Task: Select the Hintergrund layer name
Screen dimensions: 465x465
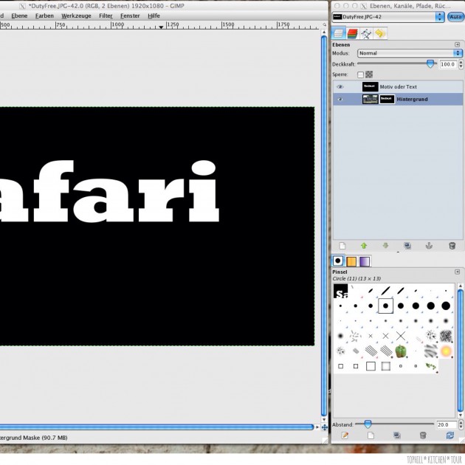Action: pyautogui.click(x=412, y=100)
